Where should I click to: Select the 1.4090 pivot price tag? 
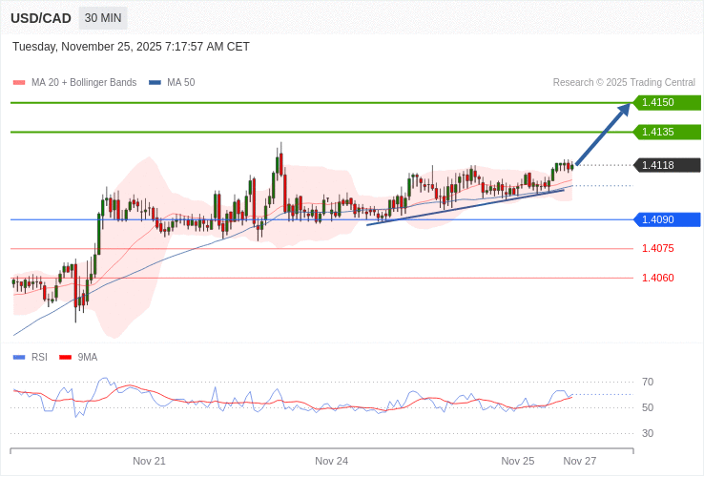(x=667, y=219)
